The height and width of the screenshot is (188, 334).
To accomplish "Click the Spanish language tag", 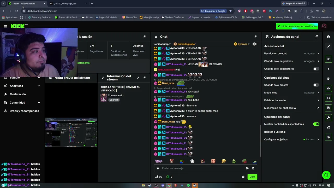I will (x=114, y=100).
